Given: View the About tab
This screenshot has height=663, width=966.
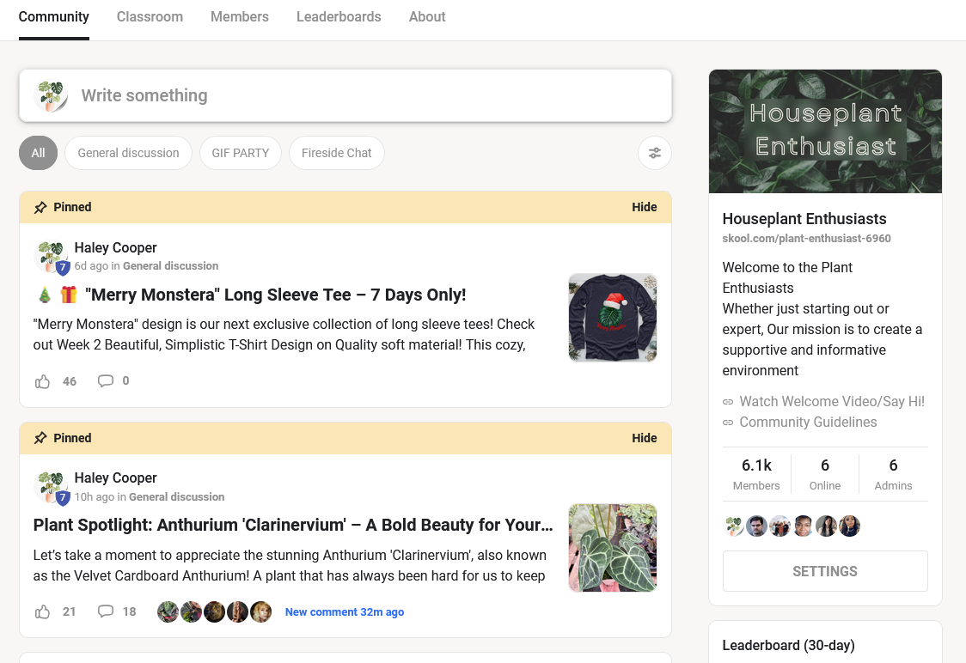Looking at the screenshot, I should (427, 17).
